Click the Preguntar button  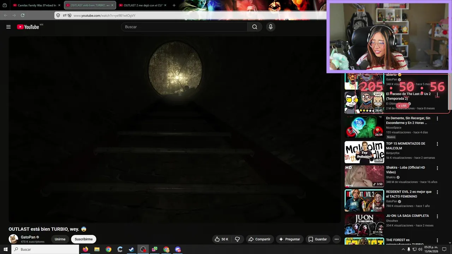(x=290, y=239)
